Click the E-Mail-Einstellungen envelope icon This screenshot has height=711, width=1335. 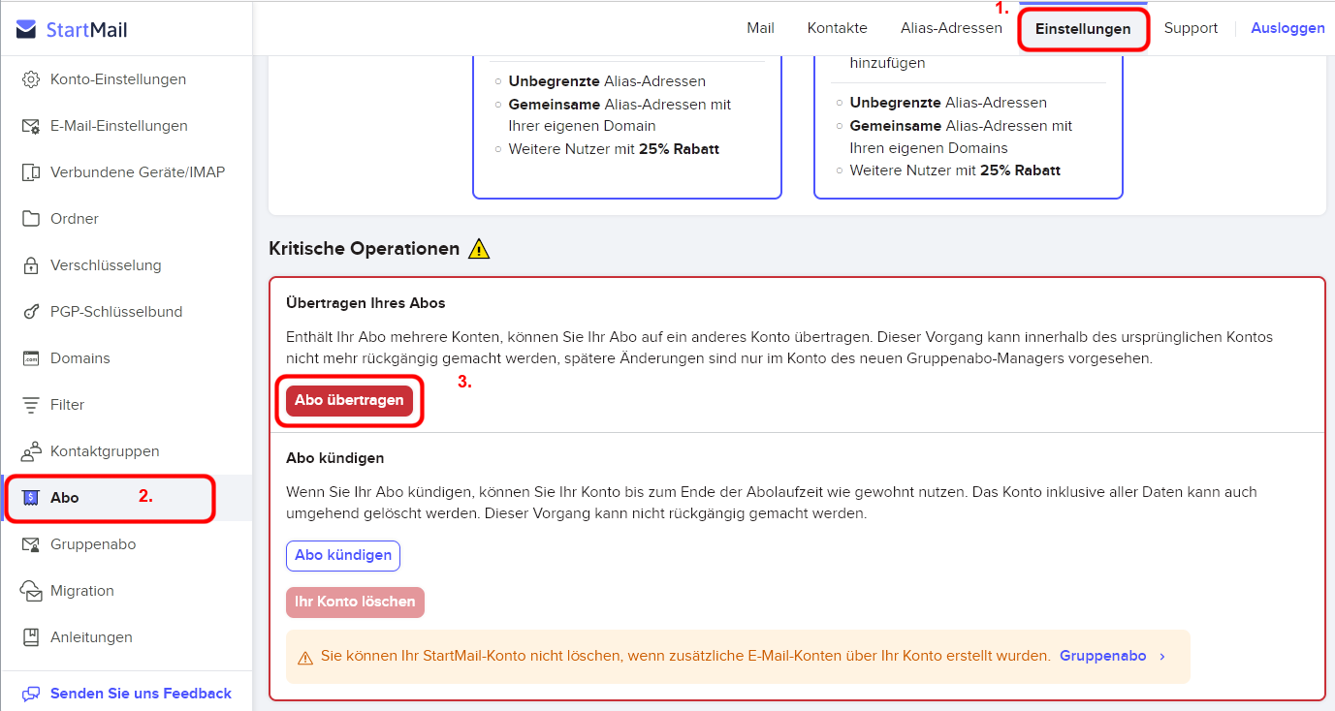(31, 126)
